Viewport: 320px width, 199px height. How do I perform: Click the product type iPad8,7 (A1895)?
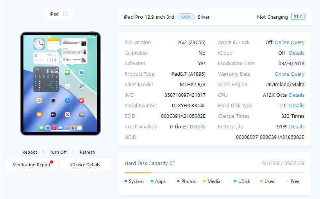(x=188, y=74)
